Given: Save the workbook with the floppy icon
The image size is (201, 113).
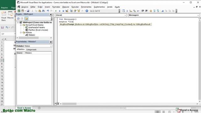Looking at the screenshot, I should [28, 11].
